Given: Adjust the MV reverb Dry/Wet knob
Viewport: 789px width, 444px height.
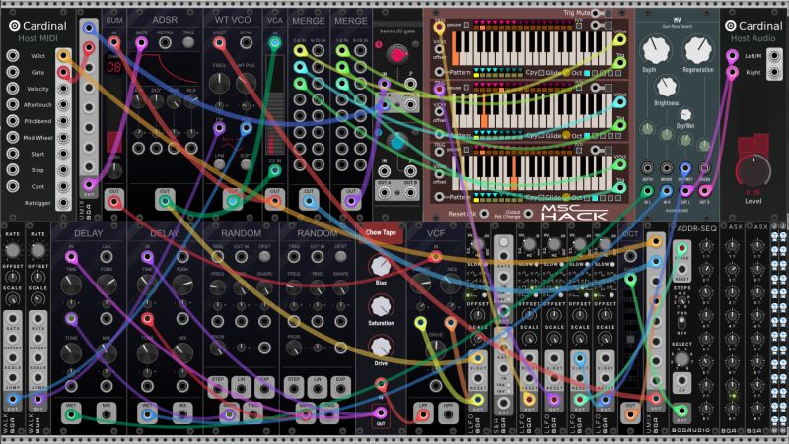Looking at the screenshot, I should (x=685, y=115).
